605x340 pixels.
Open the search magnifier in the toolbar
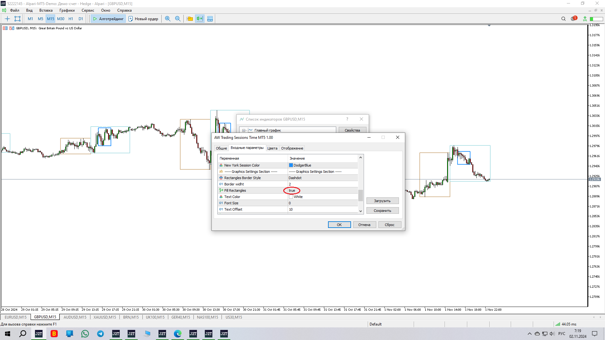(563, 19)
